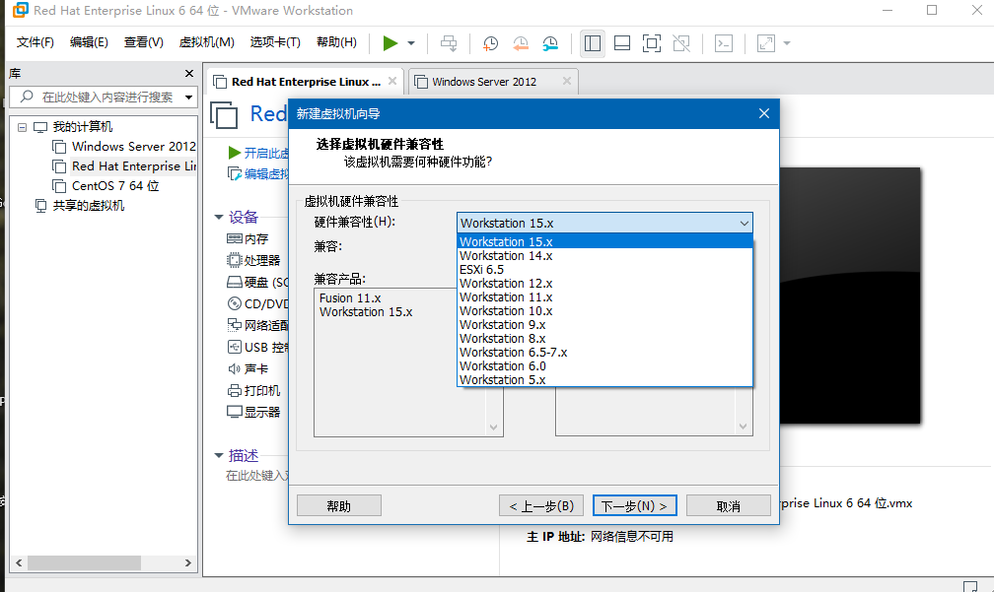This screenshot has height=592, width=994.
Task: Select Fusion 11.x in compatible products list
Action: [350, 297]
